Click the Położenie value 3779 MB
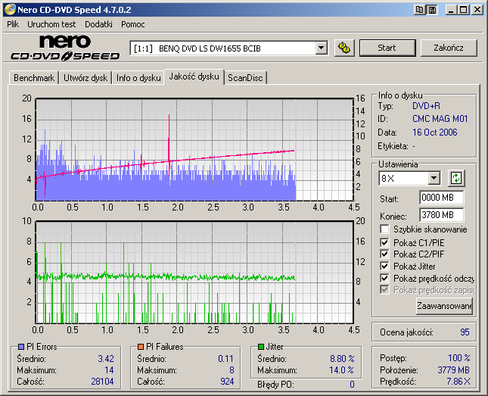The width and height of the screenshot is (488, 396). point(453,369)
